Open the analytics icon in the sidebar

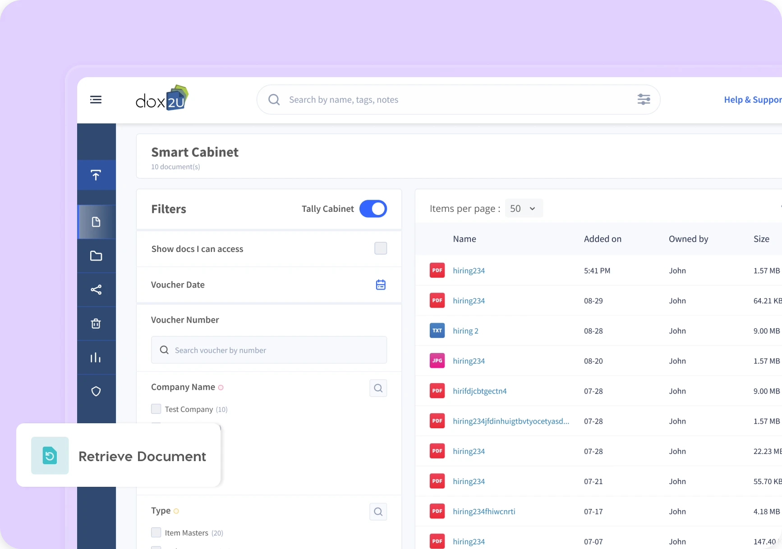96,357
